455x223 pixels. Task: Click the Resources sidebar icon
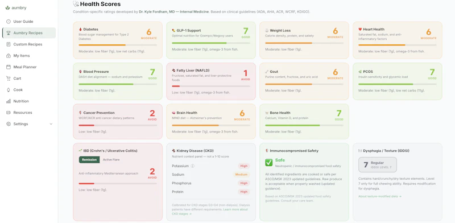(x=9, y=113)
